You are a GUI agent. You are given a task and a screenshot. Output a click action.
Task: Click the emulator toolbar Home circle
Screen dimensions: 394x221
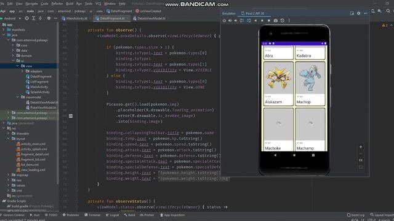(262, 20)
